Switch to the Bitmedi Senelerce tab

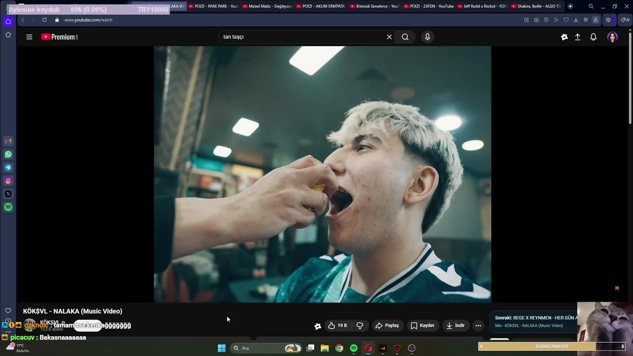pos(374,6)
